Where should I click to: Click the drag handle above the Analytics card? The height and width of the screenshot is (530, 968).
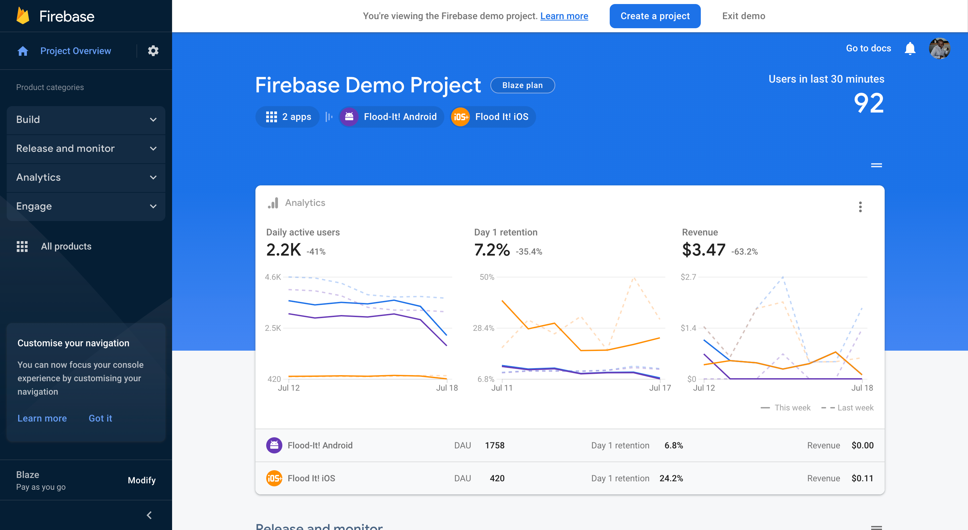(x=876, y=165)
